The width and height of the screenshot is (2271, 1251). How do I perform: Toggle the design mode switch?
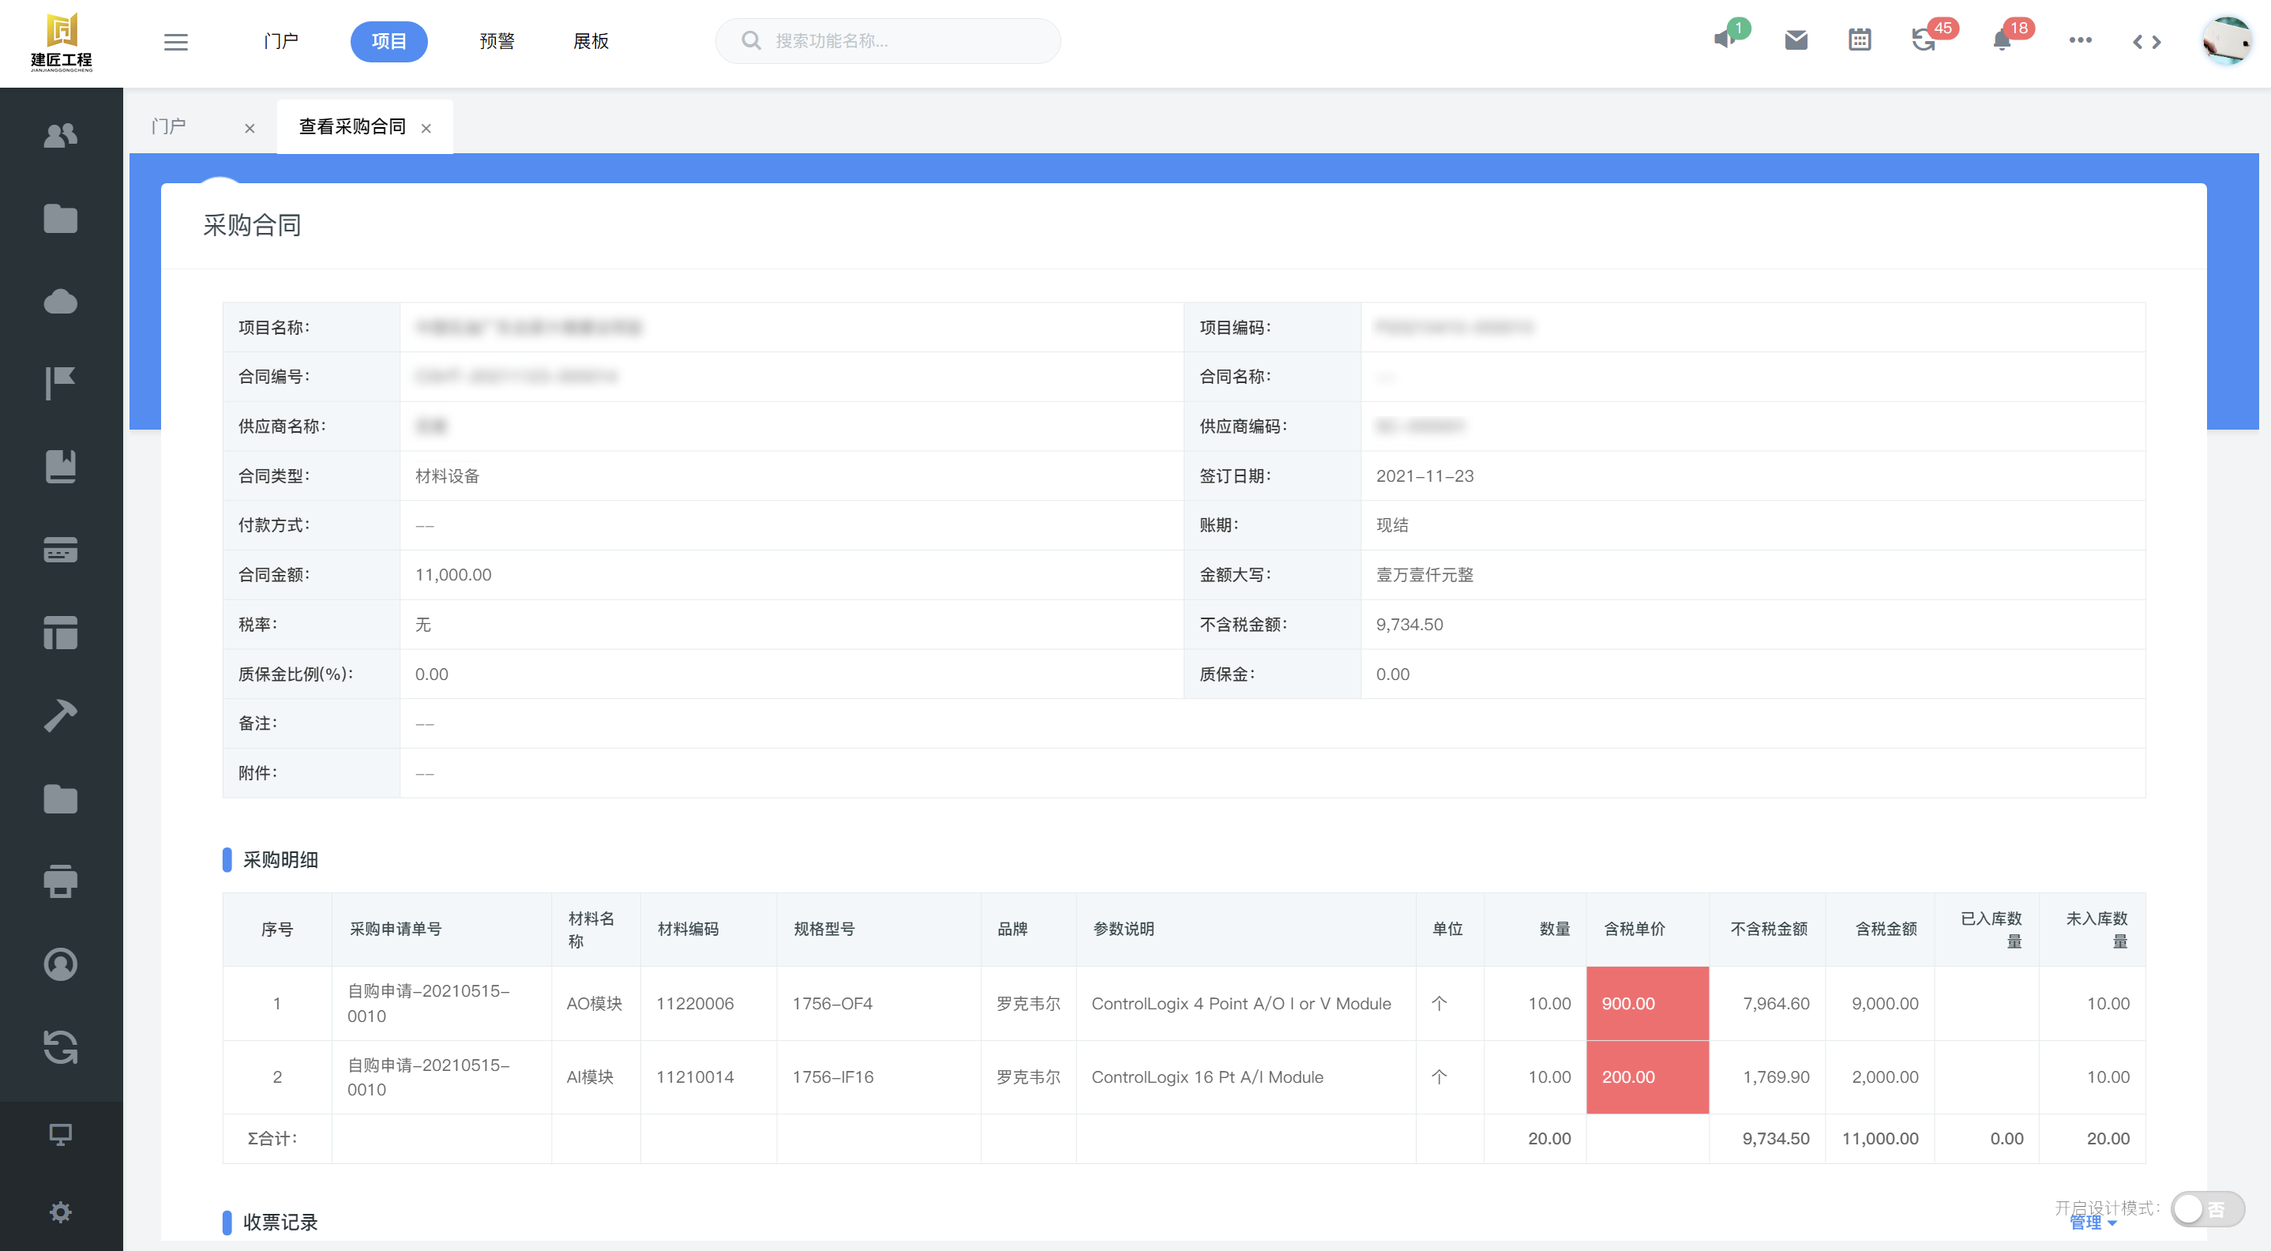2206,1208
